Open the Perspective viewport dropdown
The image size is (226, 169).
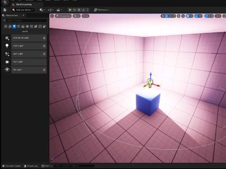click(63, 16)
